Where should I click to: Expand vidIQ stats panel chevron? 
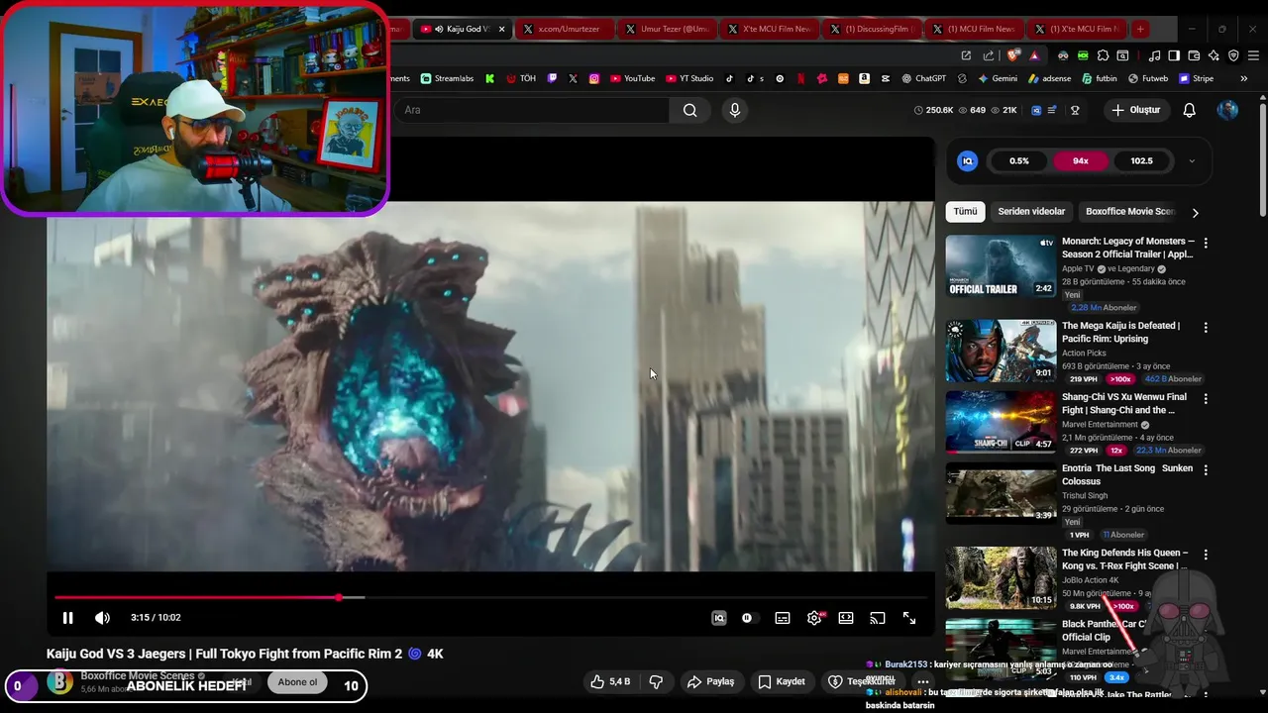(x=1192, y=160)
